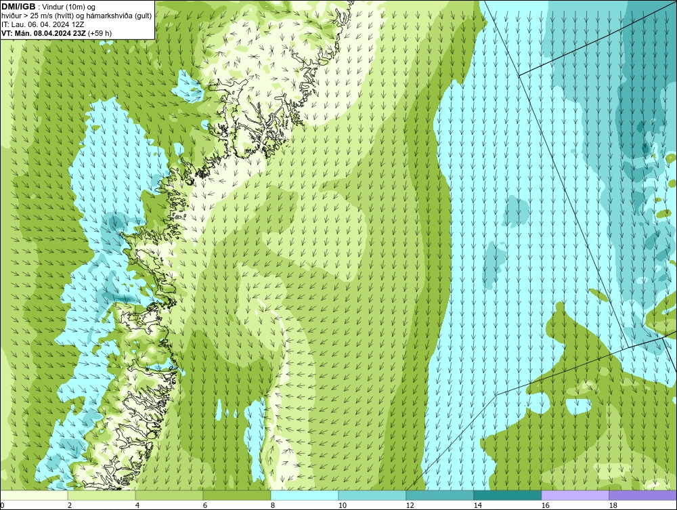
Task: Click the legend label '18'
Action: click(613, 505)
